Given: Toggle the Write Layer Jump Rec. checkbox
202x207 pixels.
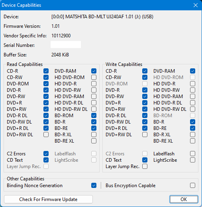Looking at the screenshot, I should [145, 166].
